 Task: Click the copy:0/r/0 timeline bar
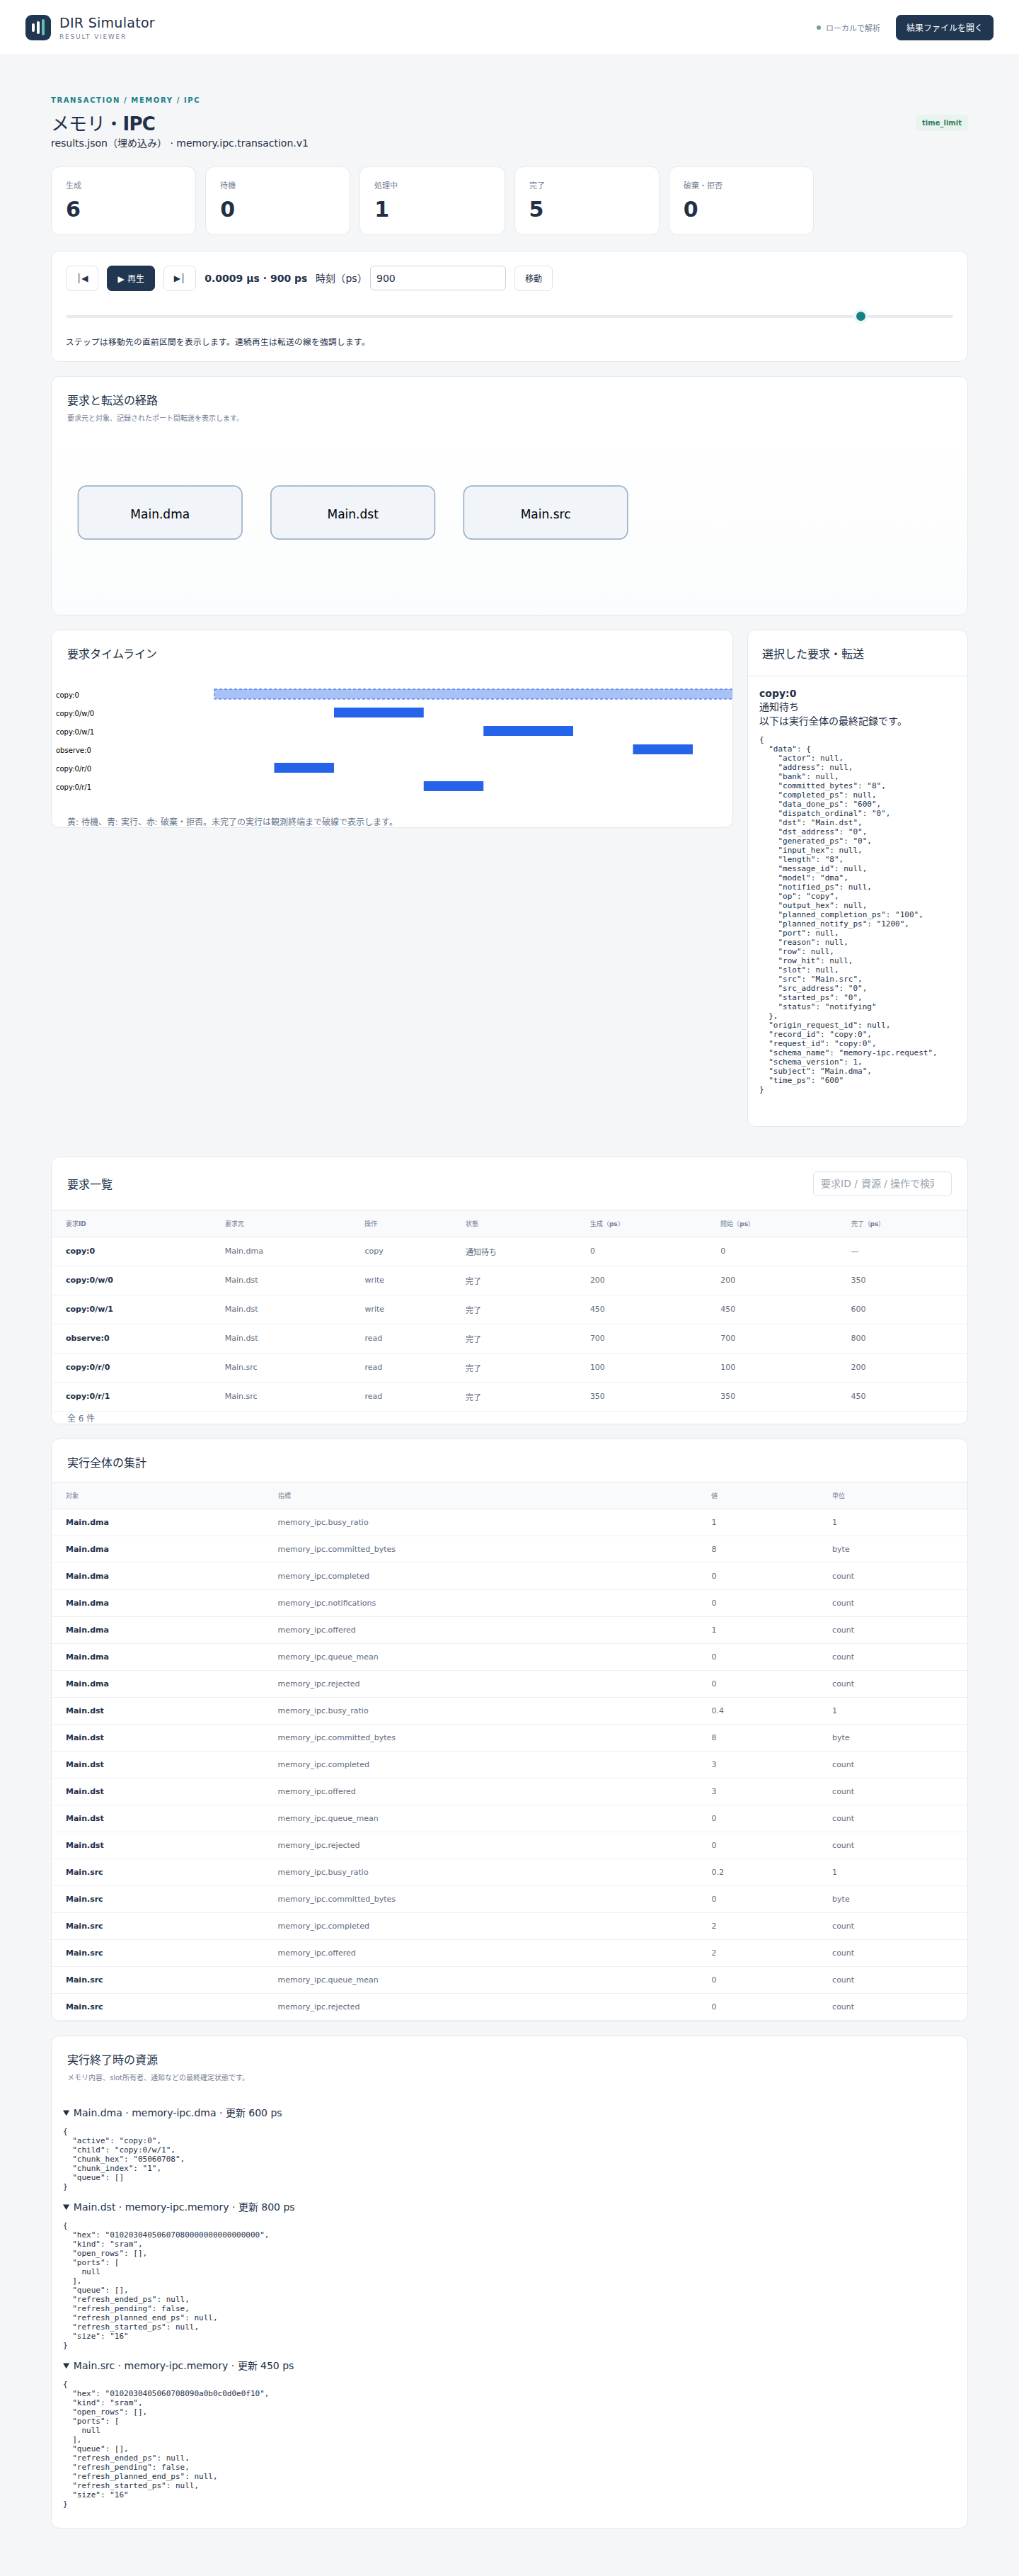point(304,768)
